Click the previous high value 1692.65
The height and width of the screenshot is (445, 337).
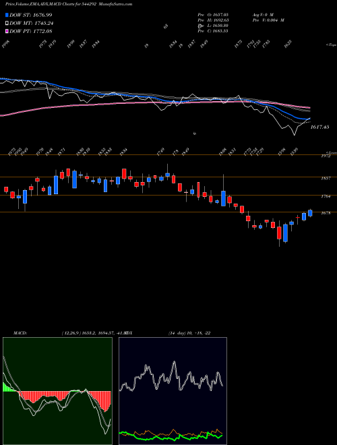pyautogui.click(x=219, y=20)
